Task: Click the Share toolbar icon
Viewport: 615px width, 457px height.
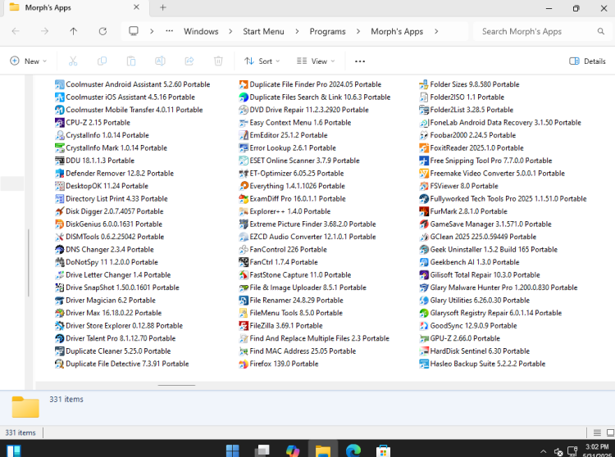Action: click(189, 61)
